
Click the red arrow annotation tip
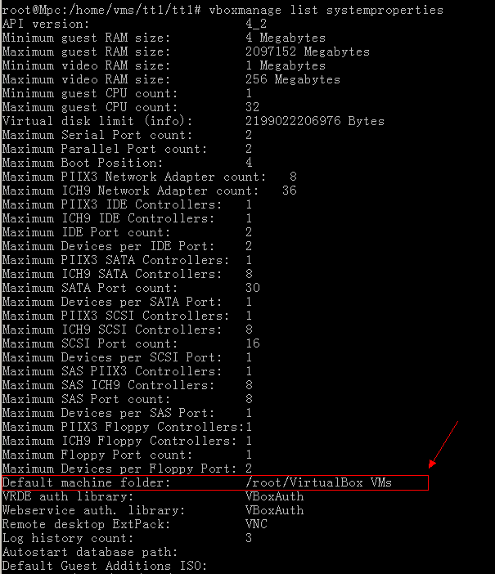[x=430, y=466]
